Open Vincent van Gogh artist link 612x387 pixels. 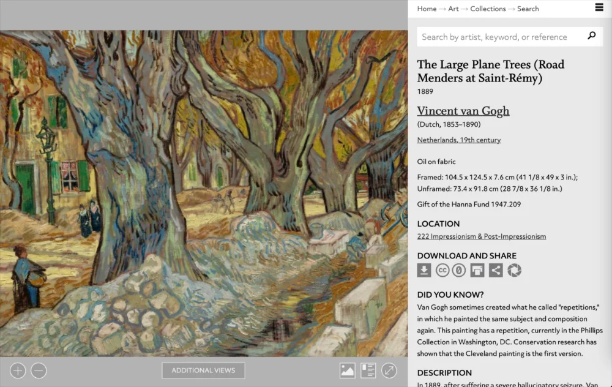pyautogui.click(x=463, y=111)
